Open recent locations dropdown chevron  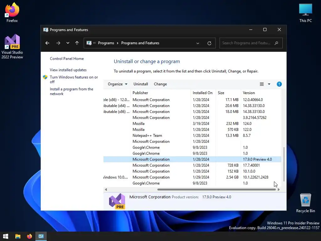(x=68, y=43)
